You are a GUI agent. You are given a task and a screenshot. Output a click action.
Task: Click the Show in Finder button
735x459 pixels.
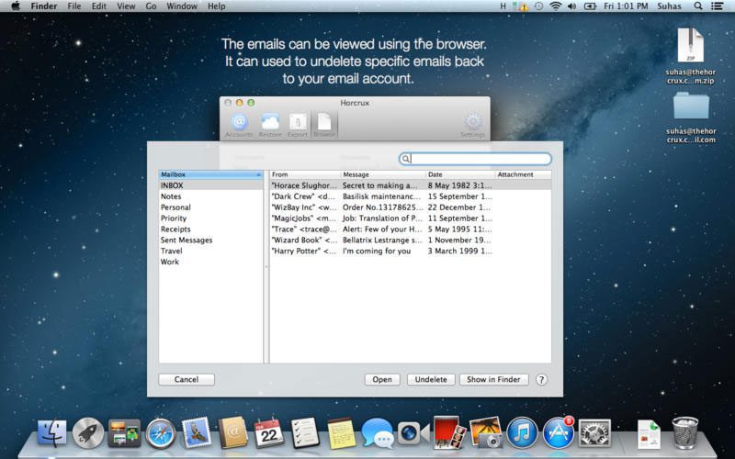tap(493, 379)
